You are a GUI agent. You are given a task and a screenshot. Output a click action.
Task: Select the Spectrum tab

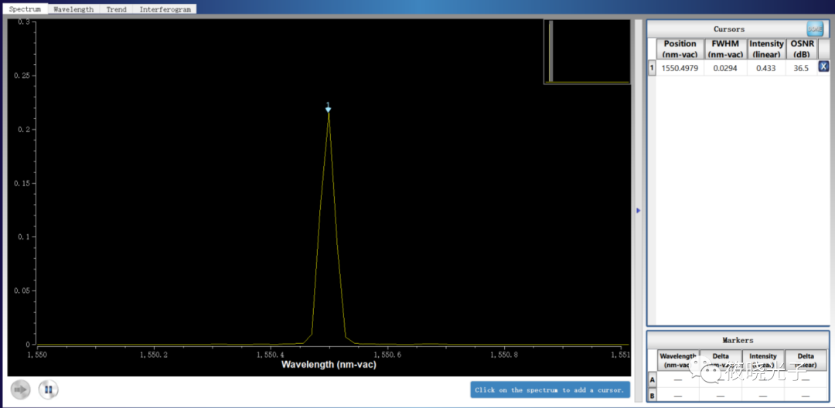coord(25,9)
